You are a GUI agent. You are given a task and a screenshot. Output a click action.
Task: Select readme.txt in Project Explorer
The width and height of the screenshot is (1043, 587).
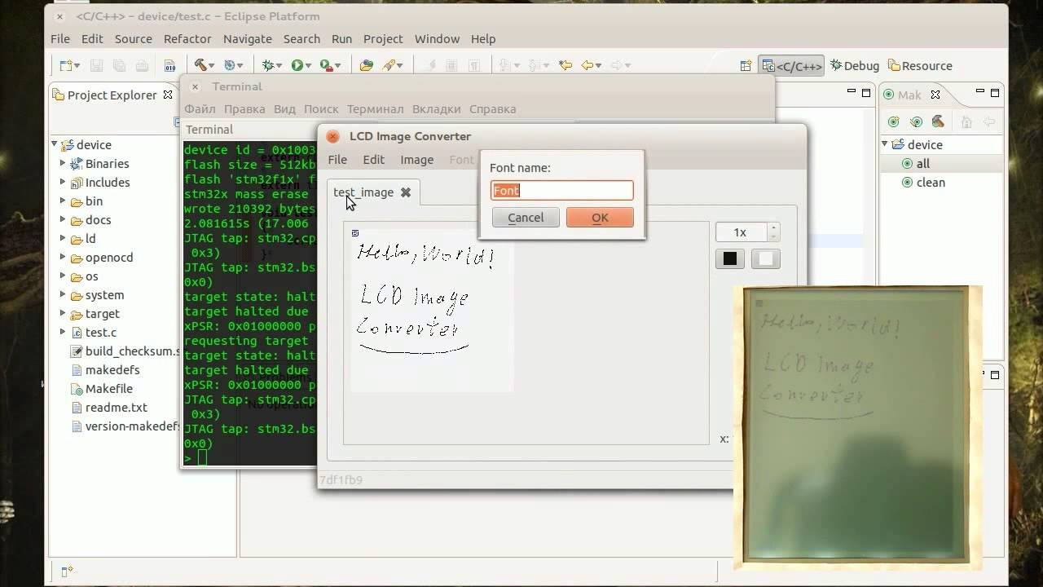tap(116, 408)
